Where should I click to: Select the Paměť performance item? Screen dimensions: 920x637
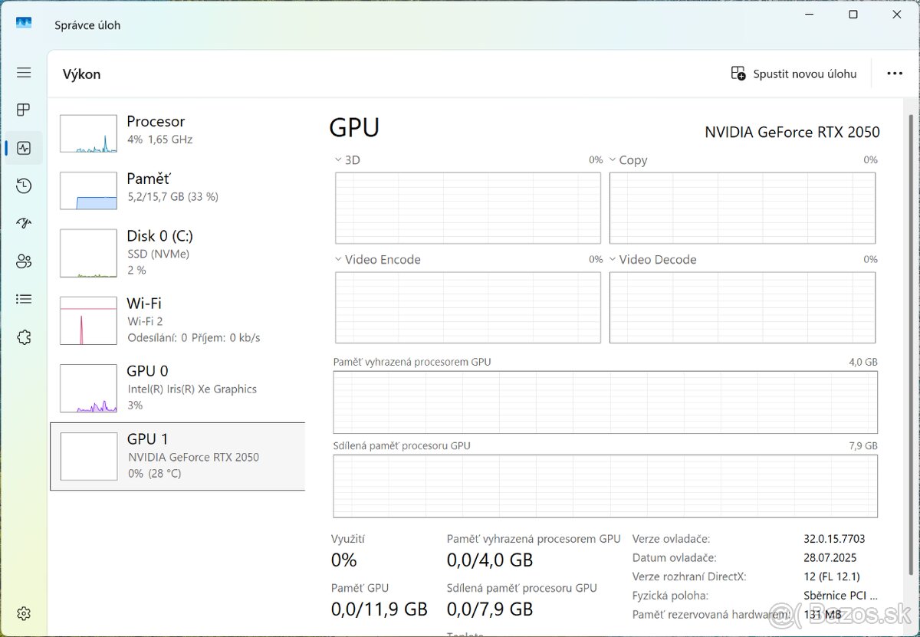pyautogui.click(x=176, y=188)
